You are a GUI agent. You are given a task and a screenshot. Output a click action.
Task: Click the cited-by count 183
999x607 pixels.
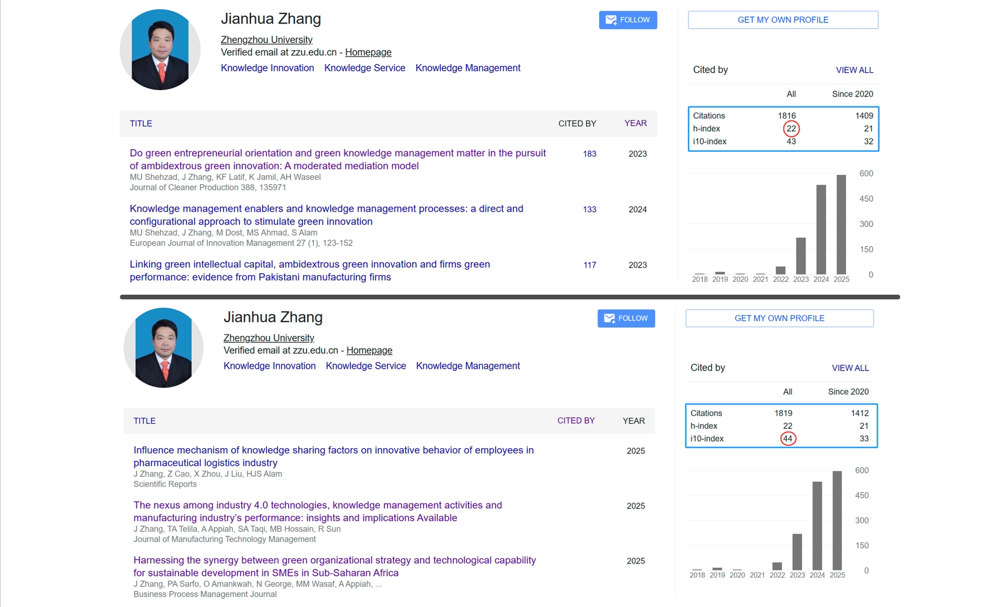589,154
